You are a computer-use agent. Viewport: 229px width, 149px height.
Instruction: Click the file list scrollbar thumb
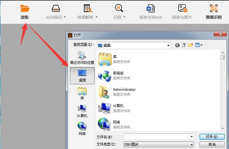point(223,57)
